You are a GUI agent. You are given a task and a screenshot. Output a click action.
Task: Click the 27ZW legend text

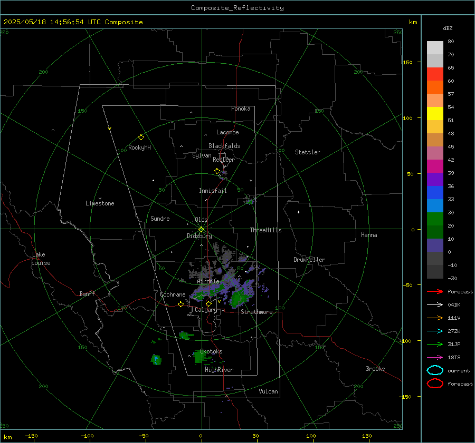(454, 331)
